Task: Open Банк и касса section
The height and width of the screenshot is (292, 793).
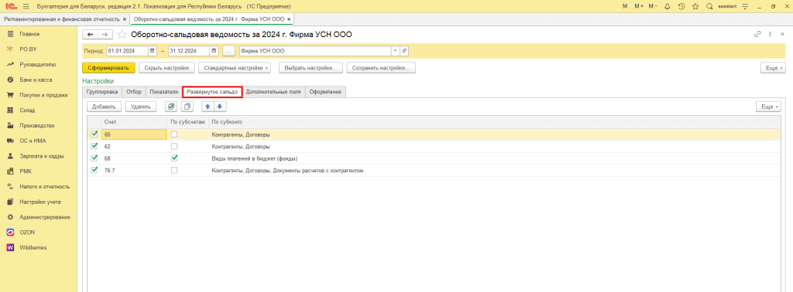Action: 36,80
